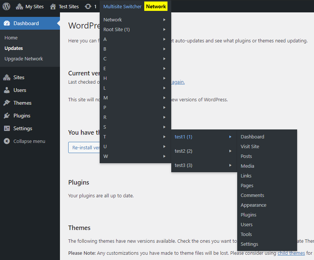Expand the test1 (1) submenu arrow
Viewport: 314px width, 260px height.
click(x=230, y=137)
